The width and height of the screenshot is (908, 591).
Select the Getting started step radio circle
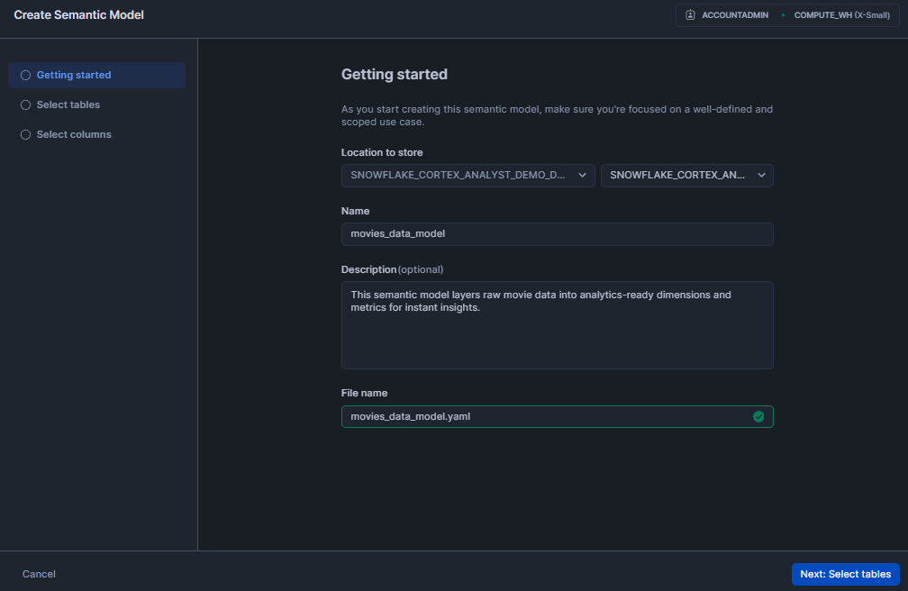coord(25,75)
